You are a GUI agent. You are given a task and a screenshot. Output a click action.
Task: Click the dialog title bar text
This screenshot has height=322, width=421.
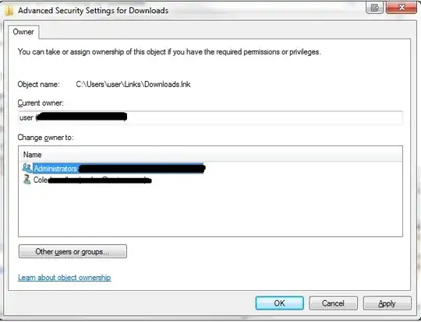tap(94, 10)
